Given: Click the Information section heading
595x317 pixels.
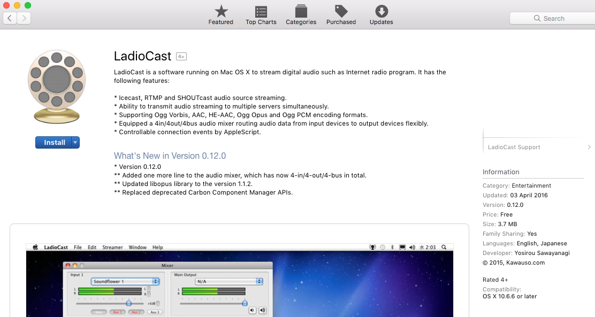Looking at the screenshot, I should point(501,172).
